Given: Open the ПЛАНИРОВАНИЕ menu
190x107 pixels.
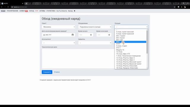Looking at the screenshot, I should tap(12, 11).
